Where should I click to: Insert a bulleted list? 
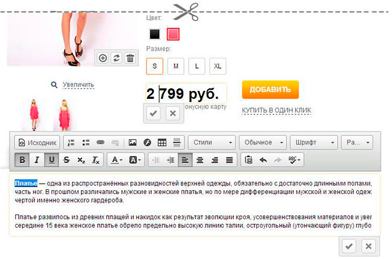(86, 143)
